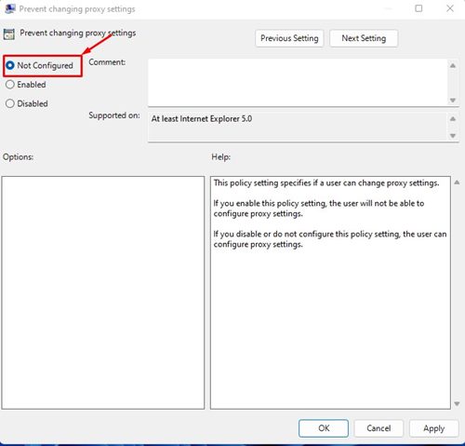
Task: Click the Comment box down scroll arrow
Action: 453,101
